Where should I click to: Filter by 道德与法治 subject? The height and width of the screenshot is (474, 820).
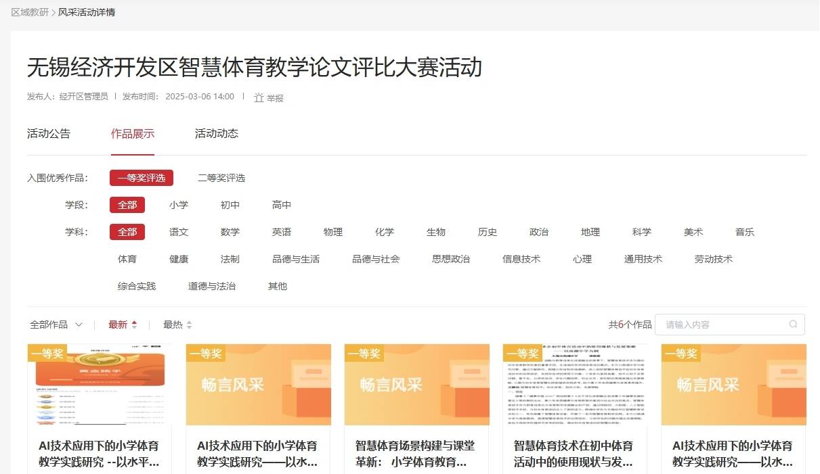212,286
